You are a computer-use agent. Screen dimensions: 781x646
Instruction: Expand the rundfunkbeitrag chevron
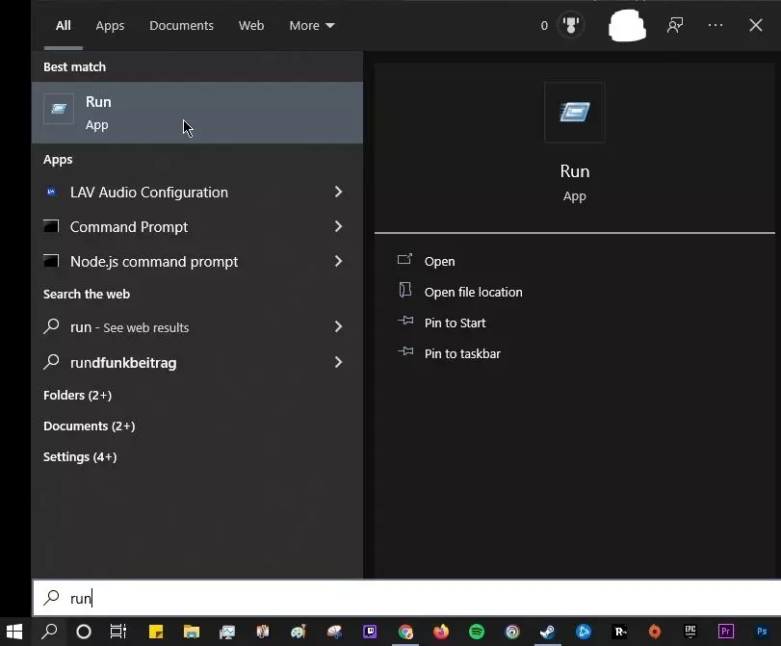tap(338, 363)
